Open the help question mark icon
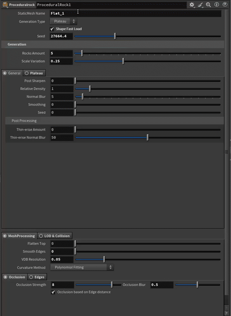 coord(225,4)
